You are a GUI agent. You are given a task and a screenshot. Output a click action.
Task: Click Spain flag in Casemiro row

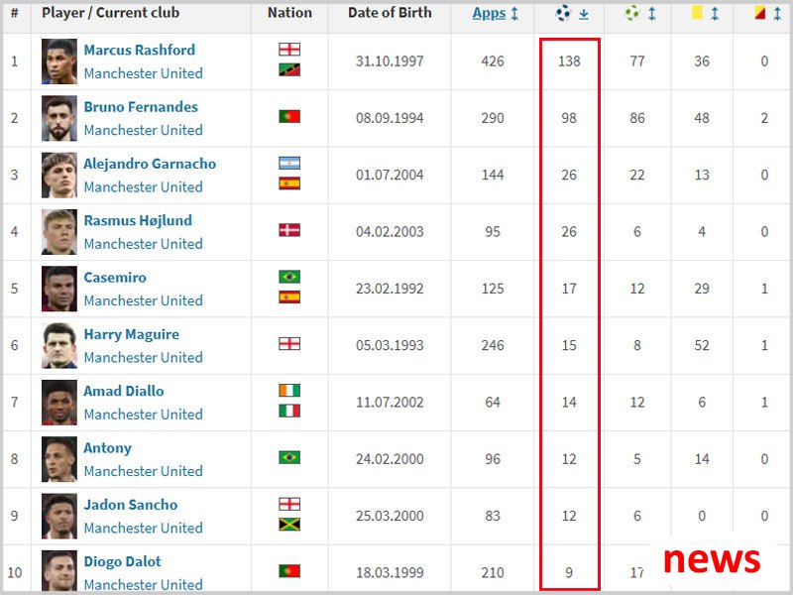pyautogui.click(x=289, y=297)
